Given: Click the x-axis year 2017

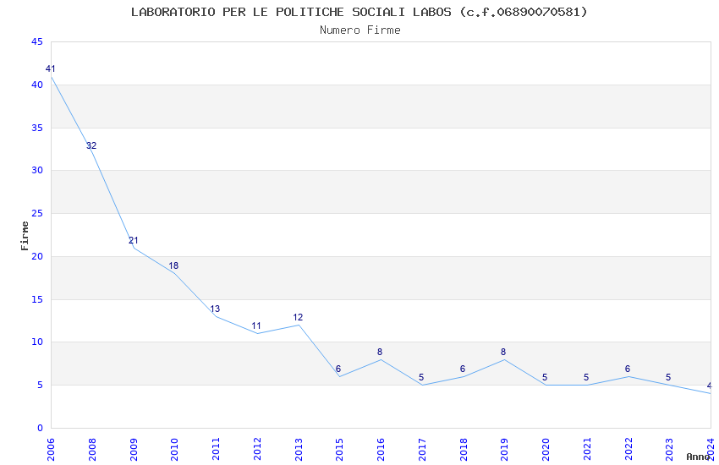Looking at the screenshot, I should (x=422, y=449).
